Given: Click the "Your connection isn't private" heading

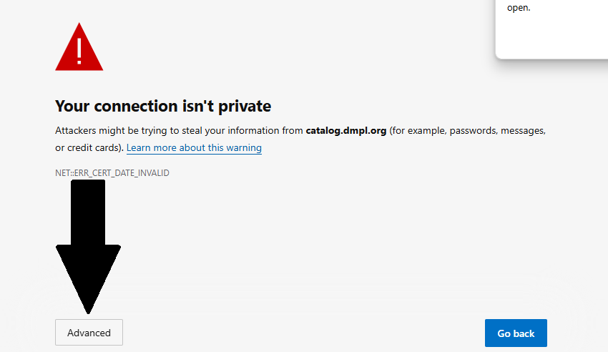Looking at the screenshot, I should click(x=163, y=107).
